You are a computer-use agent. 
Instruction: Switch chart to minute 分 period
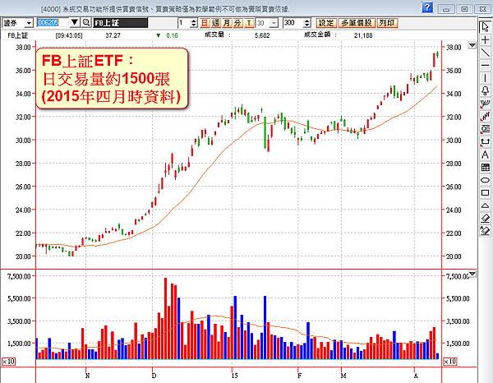coord(237,23)
